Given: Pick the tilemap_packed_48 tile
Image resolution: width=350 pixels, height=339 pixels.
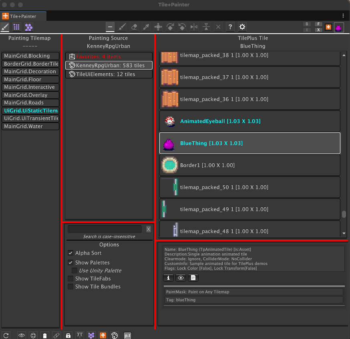Looking at the screenshot, I should click(x=249, y=229).
